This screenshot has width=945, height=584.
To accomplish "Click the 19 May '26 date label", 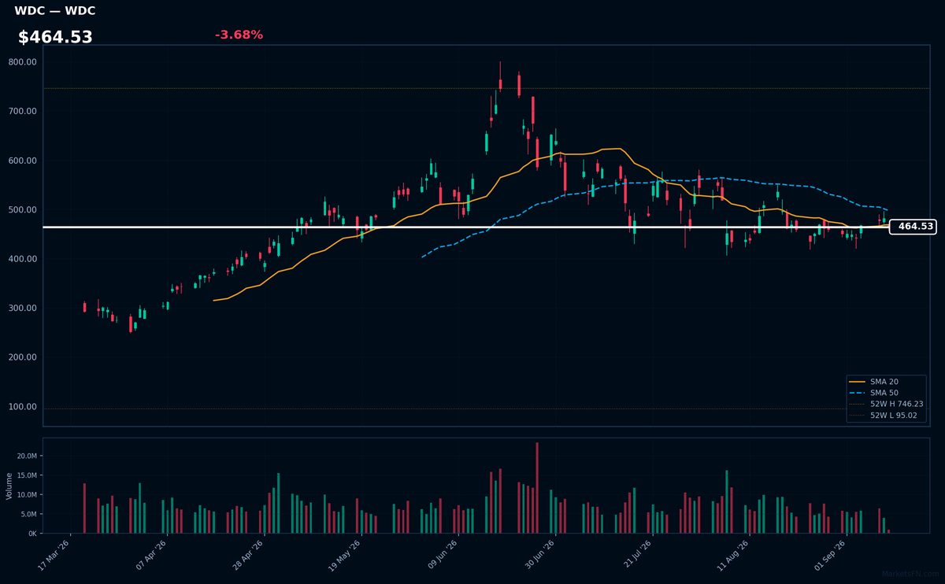I will (x=346, y=554).
